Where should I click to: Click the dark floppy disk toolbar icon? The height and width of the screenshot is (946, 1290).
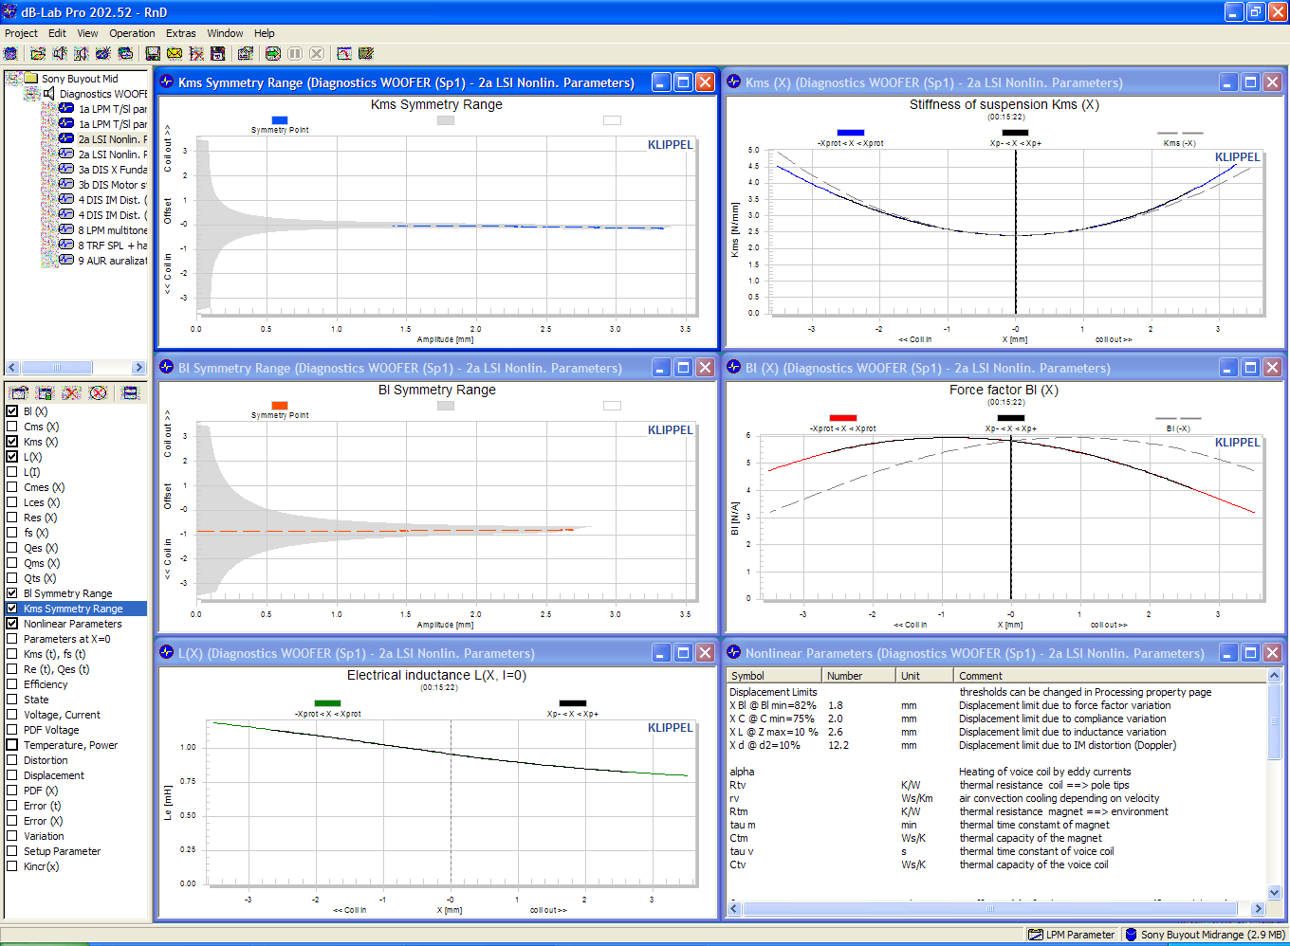[217, 53]
